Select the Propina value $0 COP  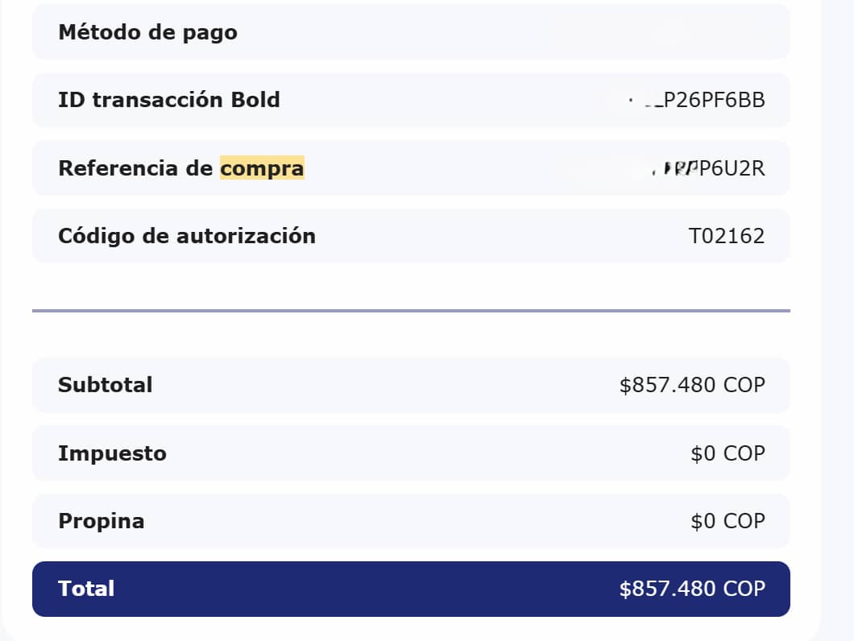coord(728,521)
